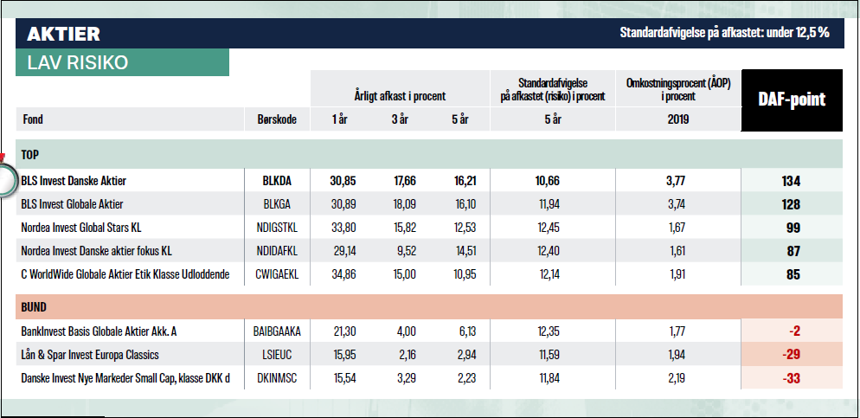This screenshot has width=860, height=418.
Task: Click the DAF-point column header
Action: (x=792, y=100)
